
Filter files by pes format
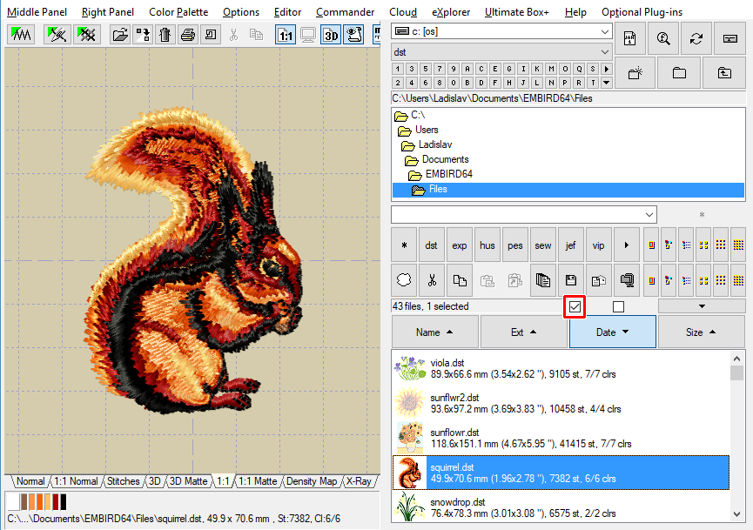[514, 245]
